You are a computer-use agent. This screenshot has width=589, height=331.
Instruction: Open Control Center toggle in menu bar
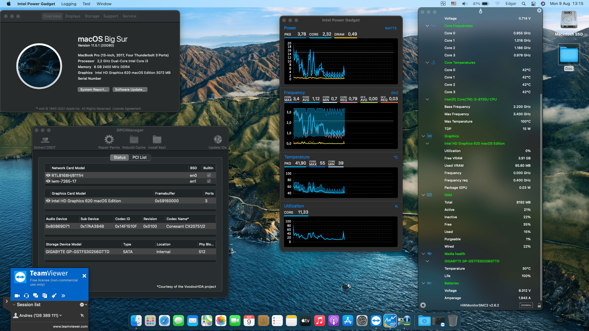[x=533, y=4]
